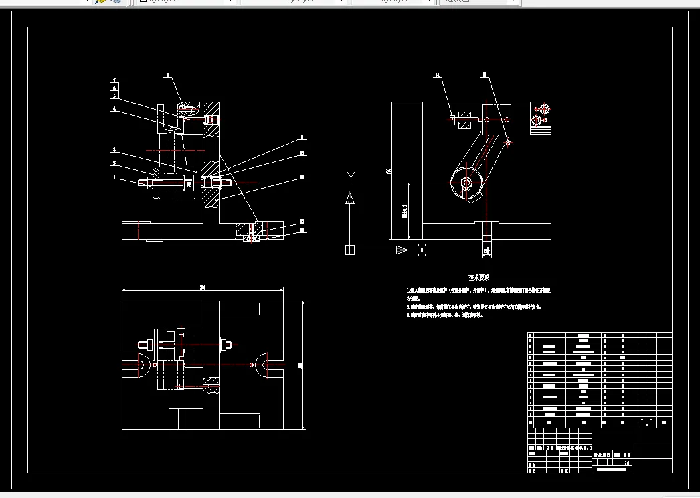Pick the upper concentric-circle bolt in the right view

point(544,109)
